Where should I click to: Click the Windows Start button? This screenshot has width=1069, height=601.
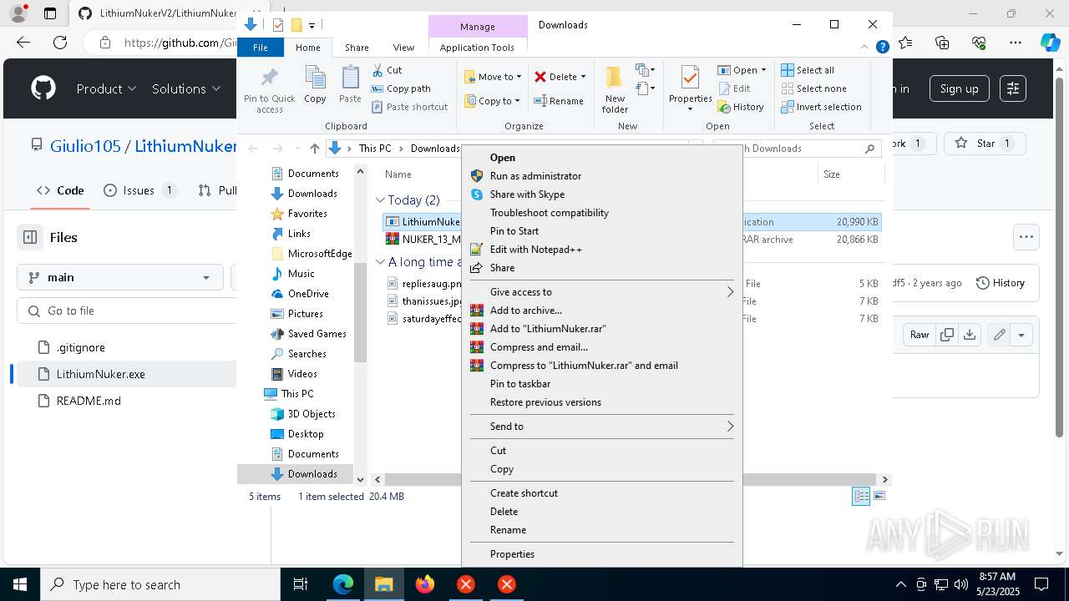20,584
